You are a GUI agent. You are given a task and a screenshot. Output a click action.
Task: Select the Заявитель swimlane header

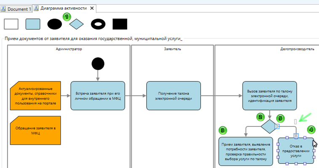pos(172,49)
